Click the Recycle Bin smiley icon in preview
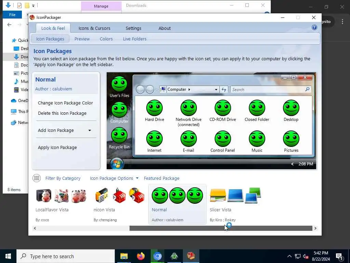Screen dimensions: 350x263 (x=119, y=136)
